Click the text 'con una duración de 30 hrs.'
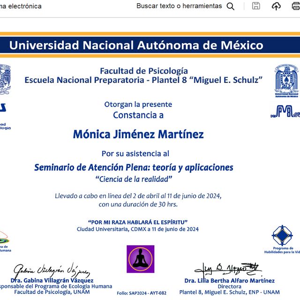The image size is (300, 300). [138, 204]
